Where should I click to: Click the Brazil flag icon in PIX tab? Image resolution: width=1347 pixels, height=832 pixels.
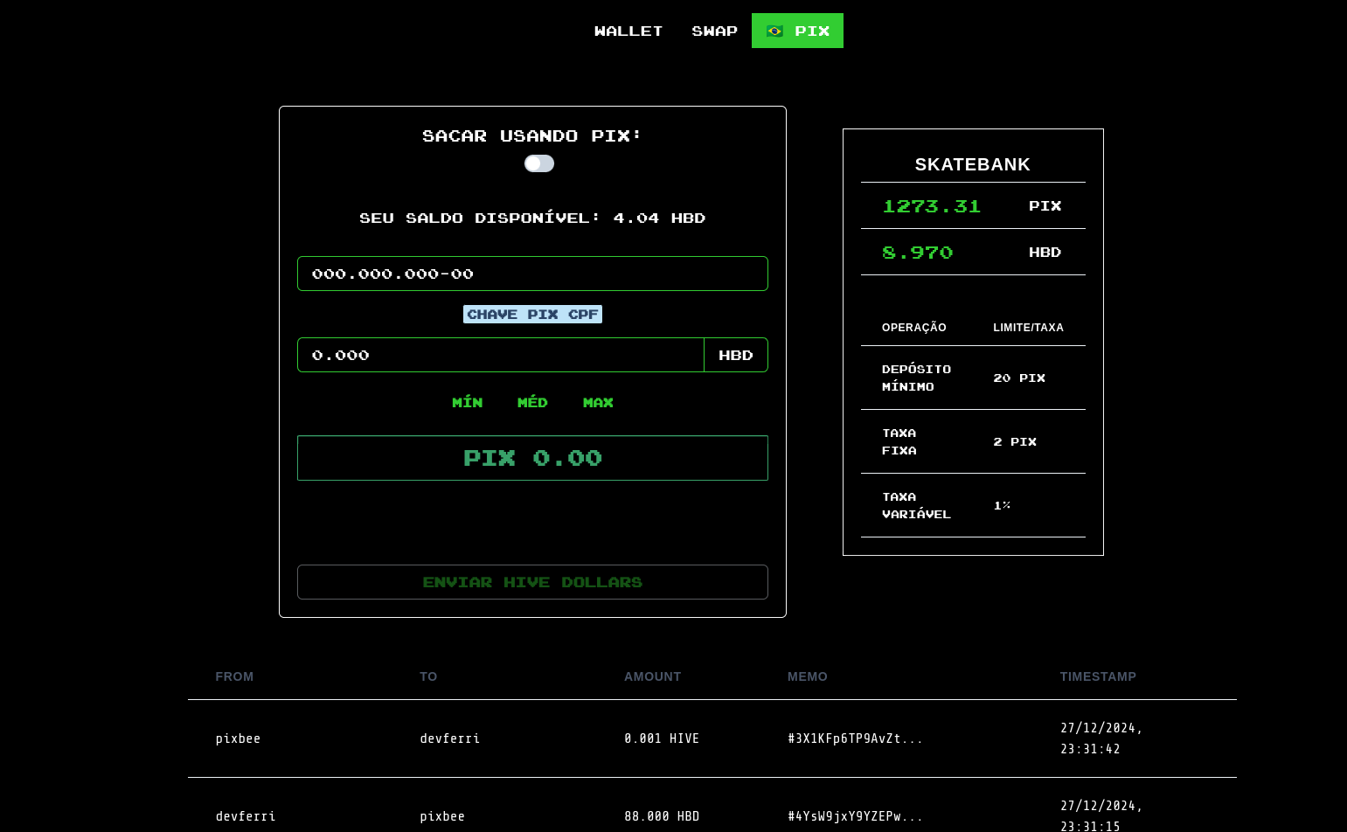(x=774, y=31)
